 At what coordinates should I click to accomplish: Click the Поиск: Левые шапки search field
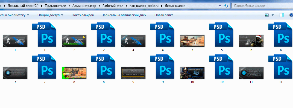tap(262, 6)
